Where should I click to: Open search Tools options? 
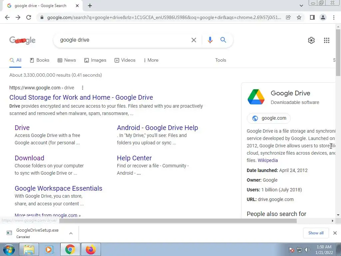point(220,60)
